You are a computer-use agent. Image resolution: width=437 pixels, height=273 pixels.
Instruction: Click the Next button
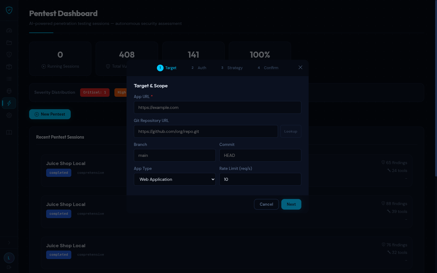[x=291, y=204]
